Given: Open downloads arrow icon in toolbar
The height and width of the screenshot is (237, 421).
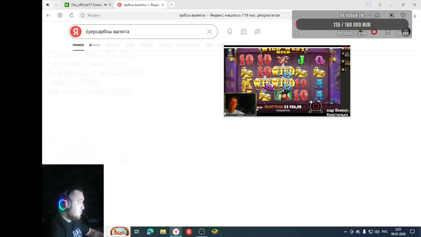Looking at the screenshot, I should tap(415, 15).
